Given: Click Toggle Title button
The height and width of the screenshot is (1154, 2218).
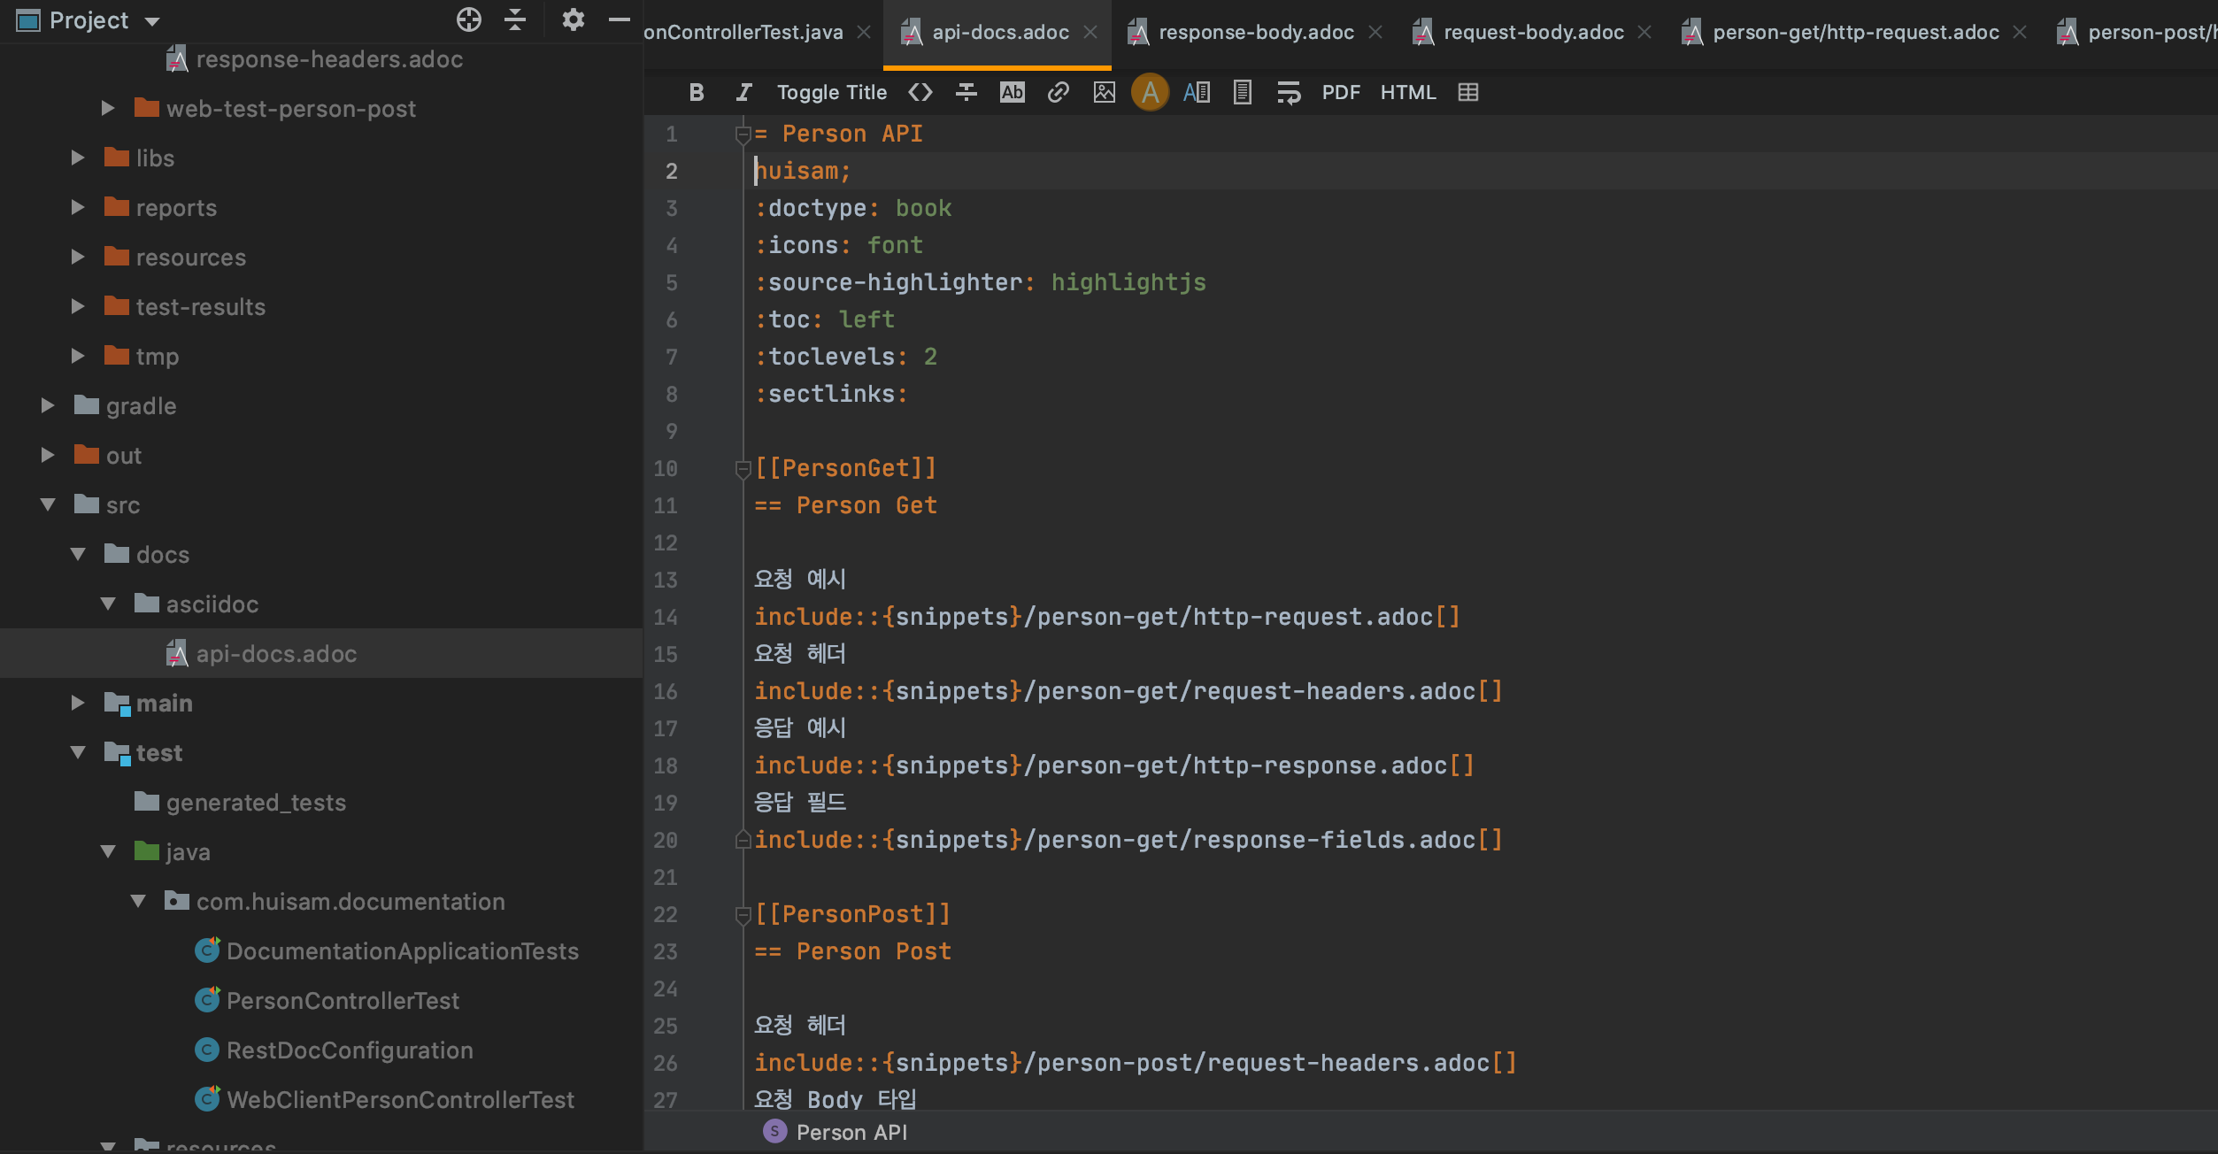Looking at the screenshot, I should click(831, 92).
